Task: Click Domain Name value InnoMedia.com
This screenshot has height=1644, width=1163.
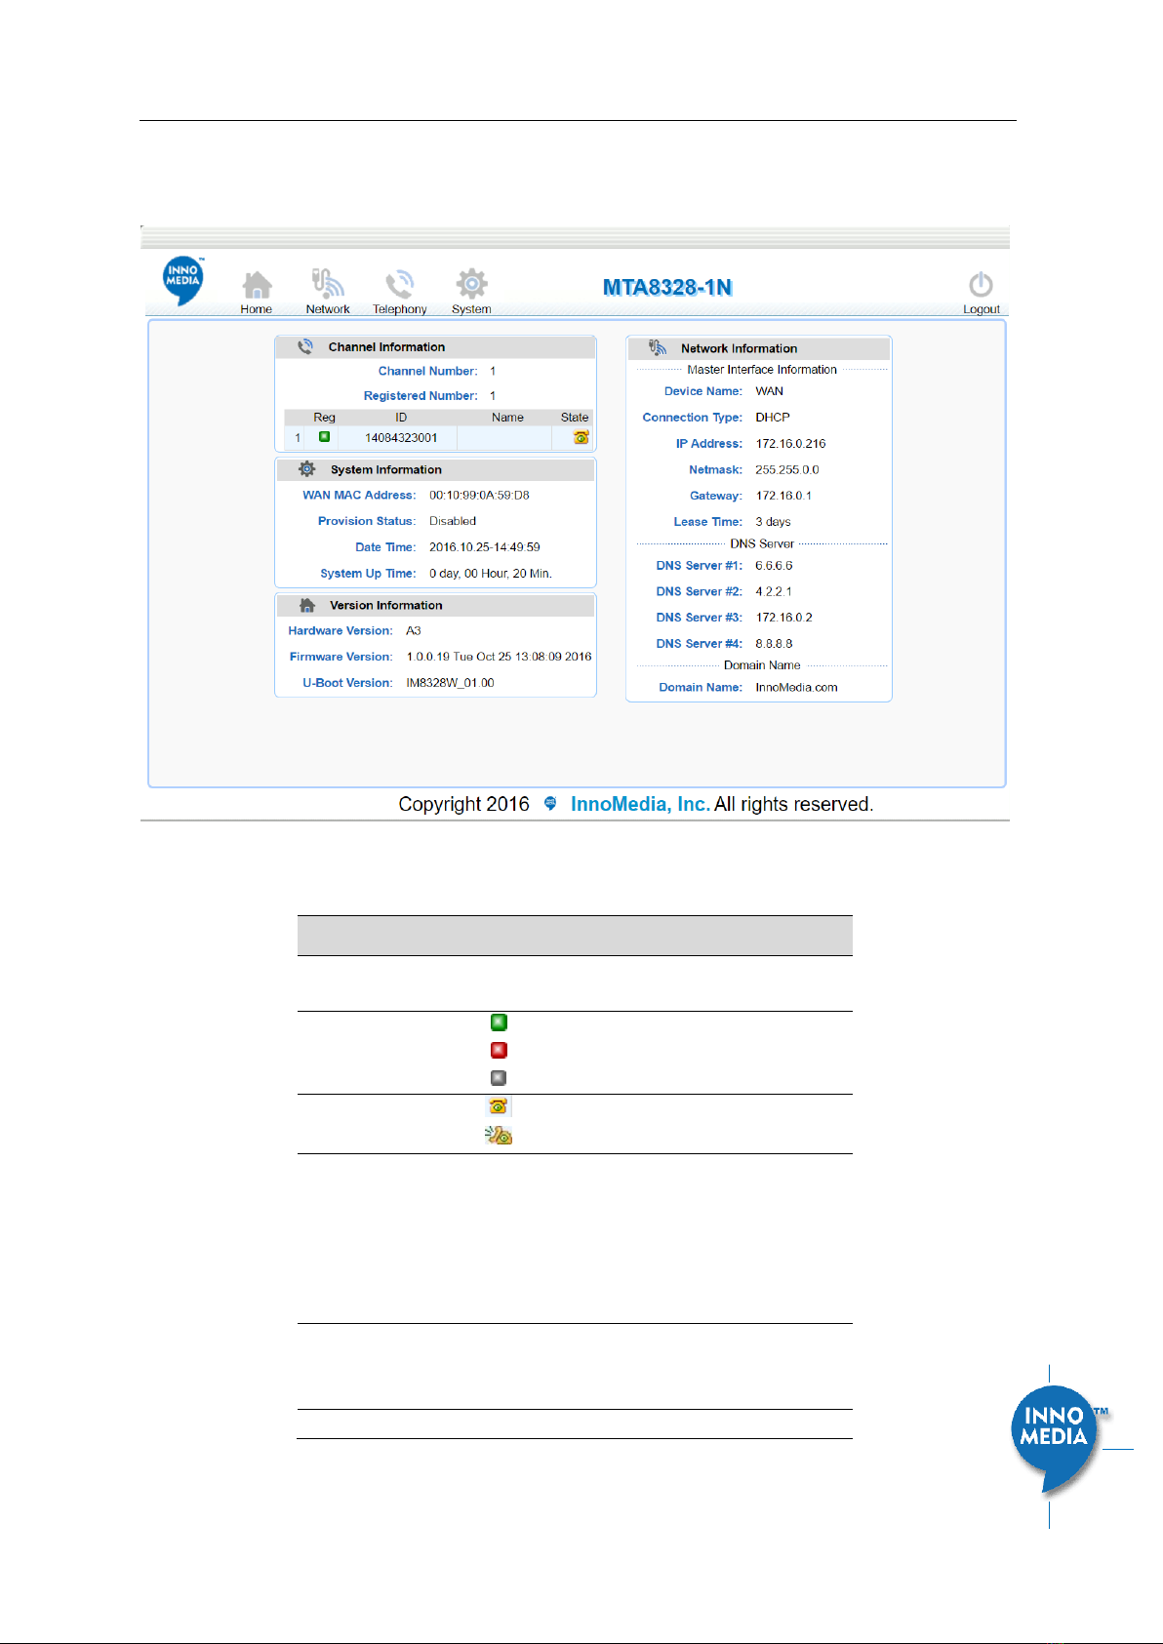Action: 796,688
